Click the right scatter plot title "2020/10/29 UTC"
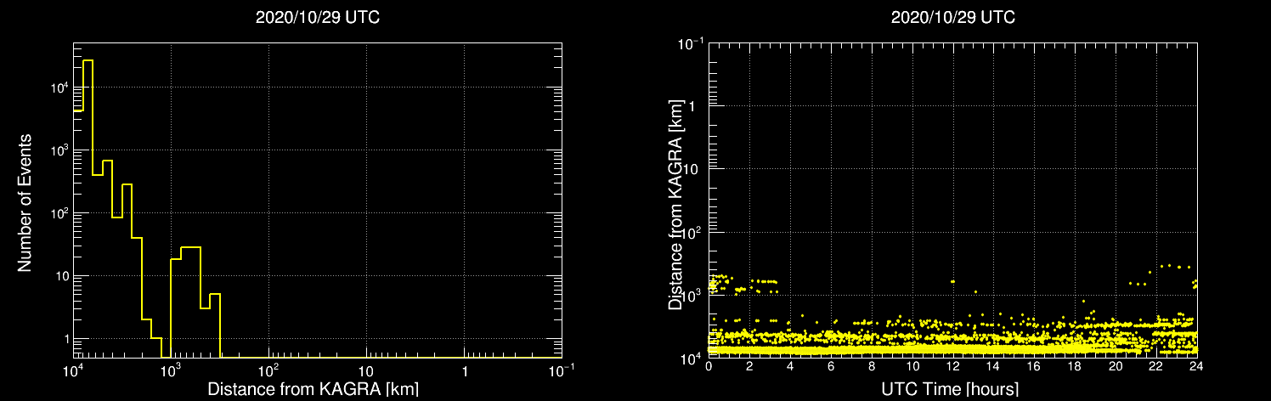The width and height of the screenshot is (1271, 401). pos(953,18)
